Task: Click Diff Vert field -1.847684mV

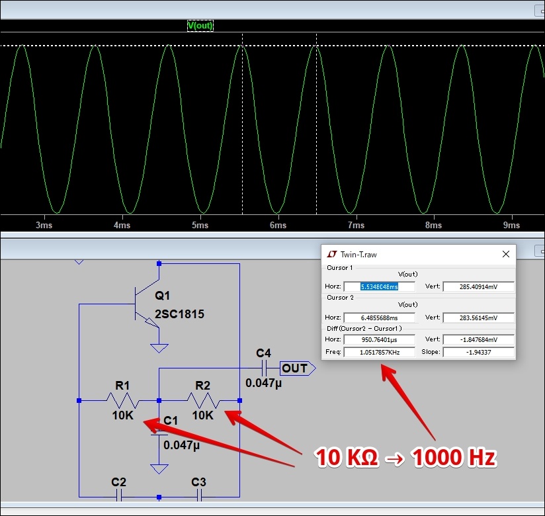Action: 478,340
